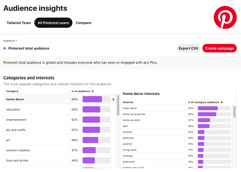Image resolution: width=241 pixels, height=172 pixels.
Task: Select the All Pinterest users tab
Action: (x=53, y=23)
